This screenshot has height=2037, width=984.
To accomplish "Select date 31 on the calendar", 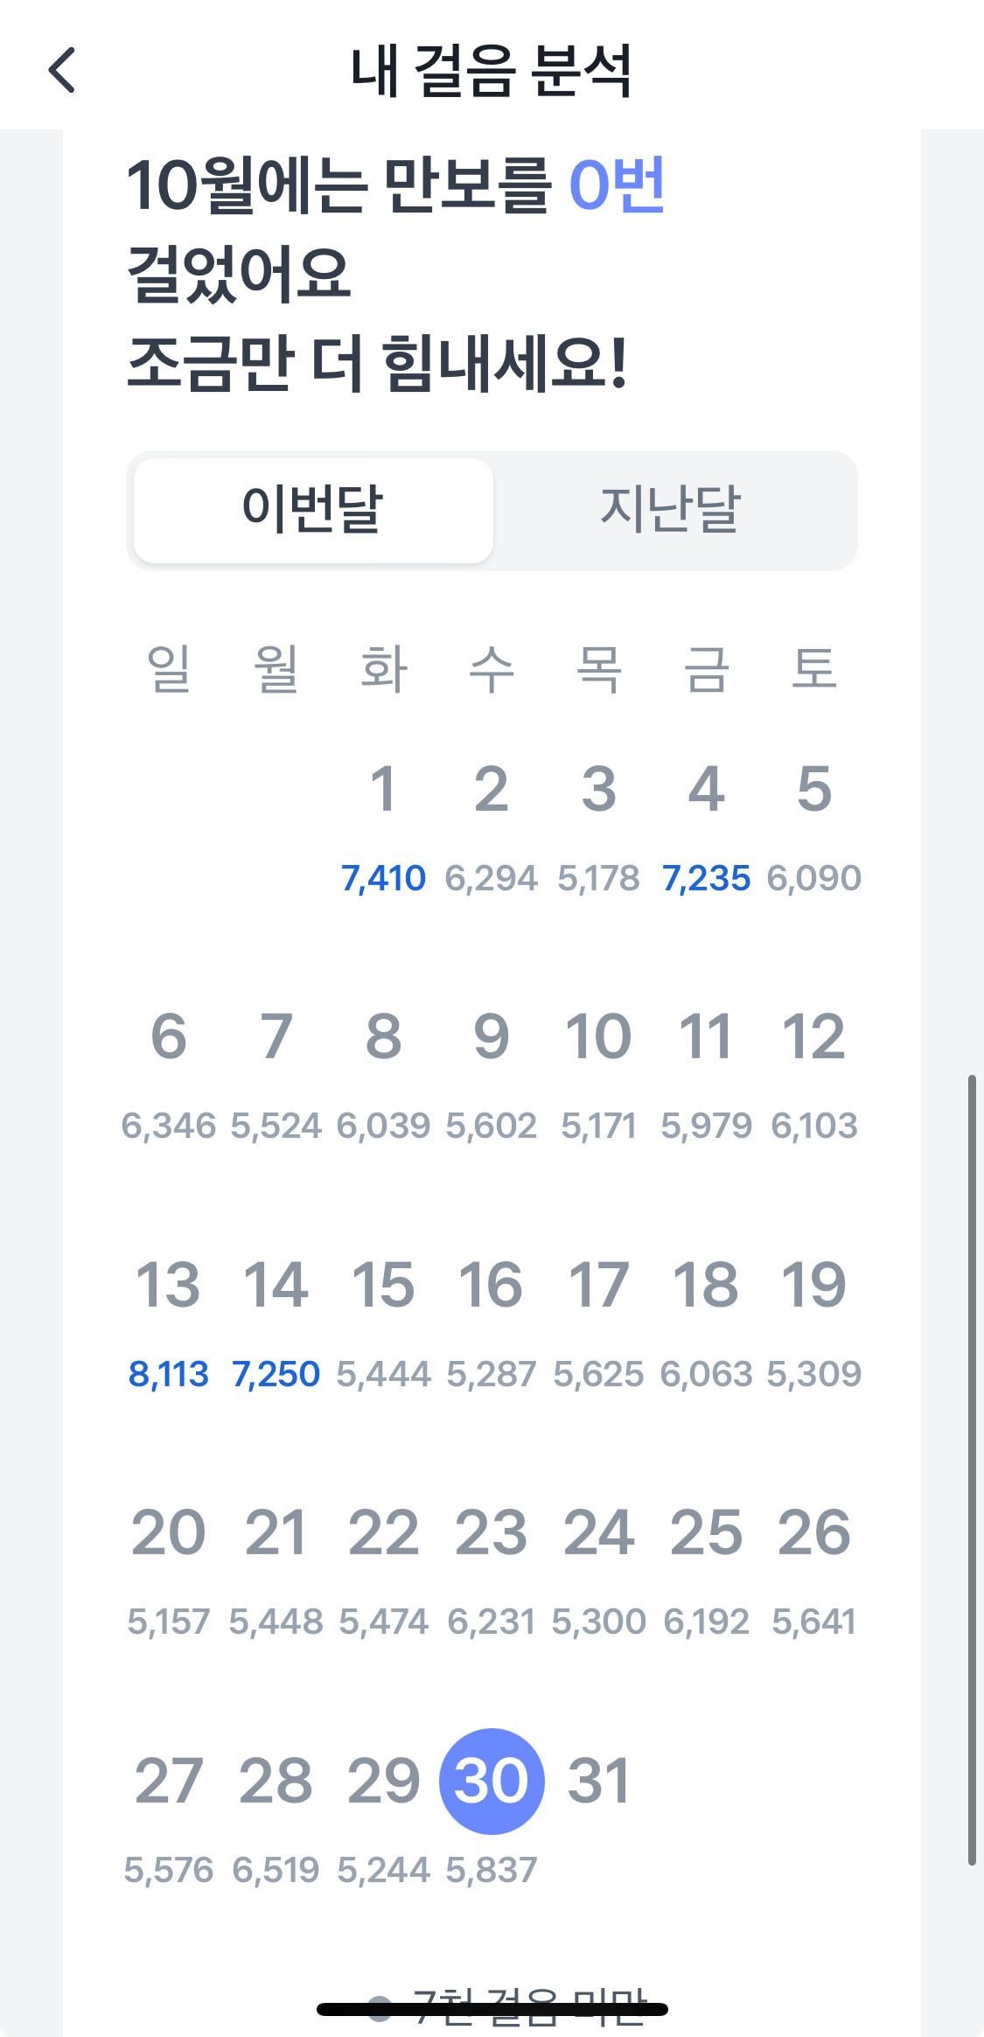I will (x=599, y=1781).
